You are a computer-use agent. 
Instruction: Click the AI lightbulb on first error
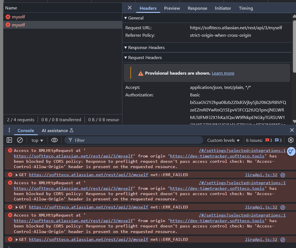pyautogui.click(x=291, y=152)
